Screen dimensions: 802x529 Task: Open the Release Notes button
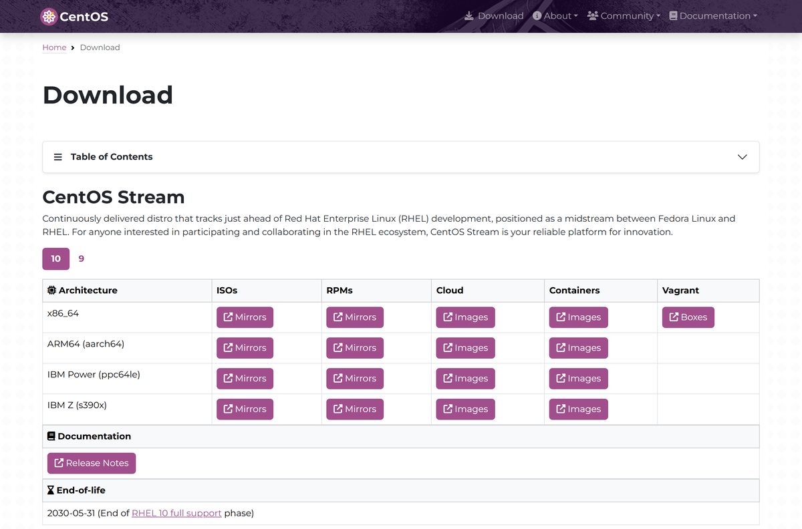[x=92, y=463]
